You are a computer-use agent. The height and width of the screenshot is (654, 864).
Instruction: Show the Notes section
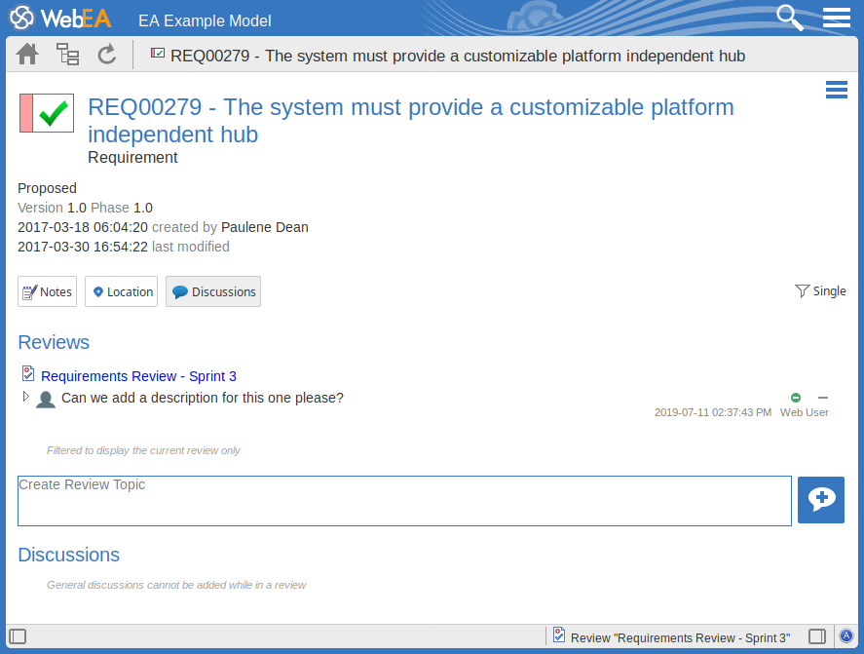[47, 291]
